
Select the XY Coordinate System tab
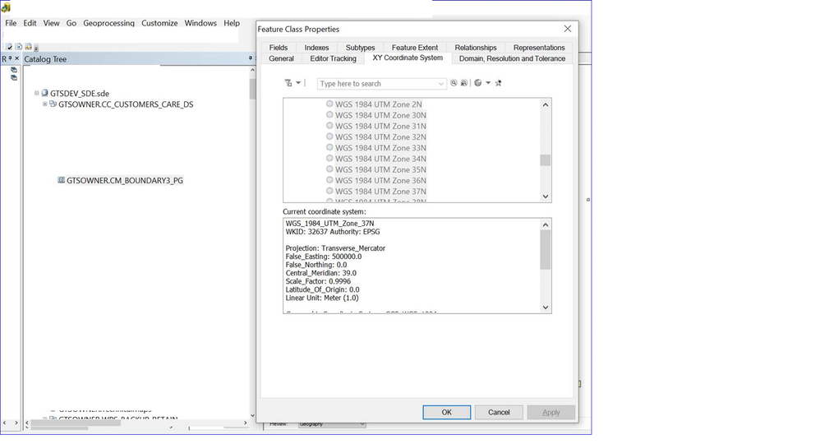(408, 58)
